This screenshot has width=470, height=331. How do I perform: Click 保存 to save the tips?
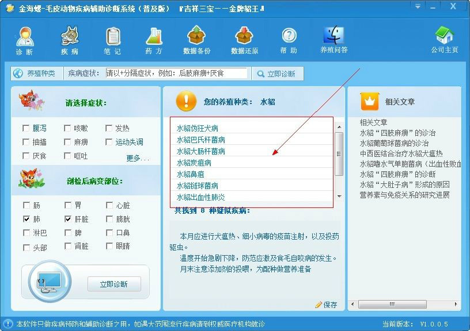pos(326,305)
